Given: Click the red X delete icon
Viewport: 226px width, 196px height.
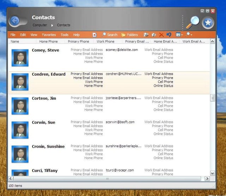Looking at the screenshot, I should tap(161, 35).
